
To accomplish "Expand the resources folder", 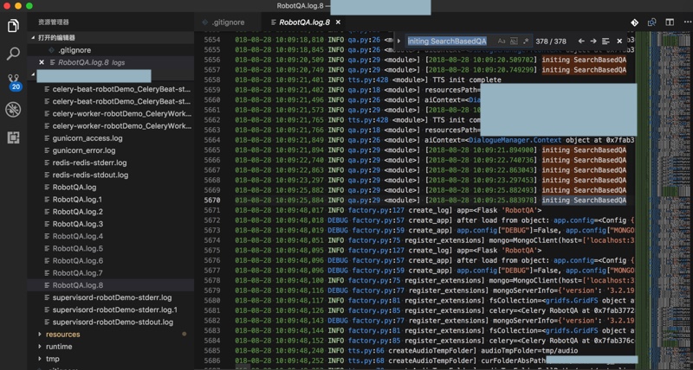I will click(x=40, y=335).
